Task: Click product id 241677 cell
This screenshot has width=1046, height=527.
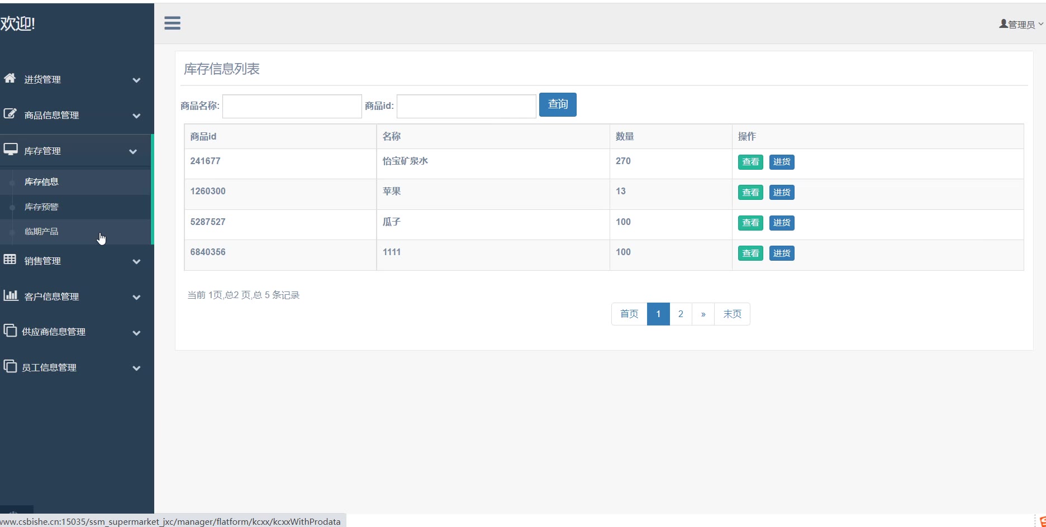Action: point(280,164)
